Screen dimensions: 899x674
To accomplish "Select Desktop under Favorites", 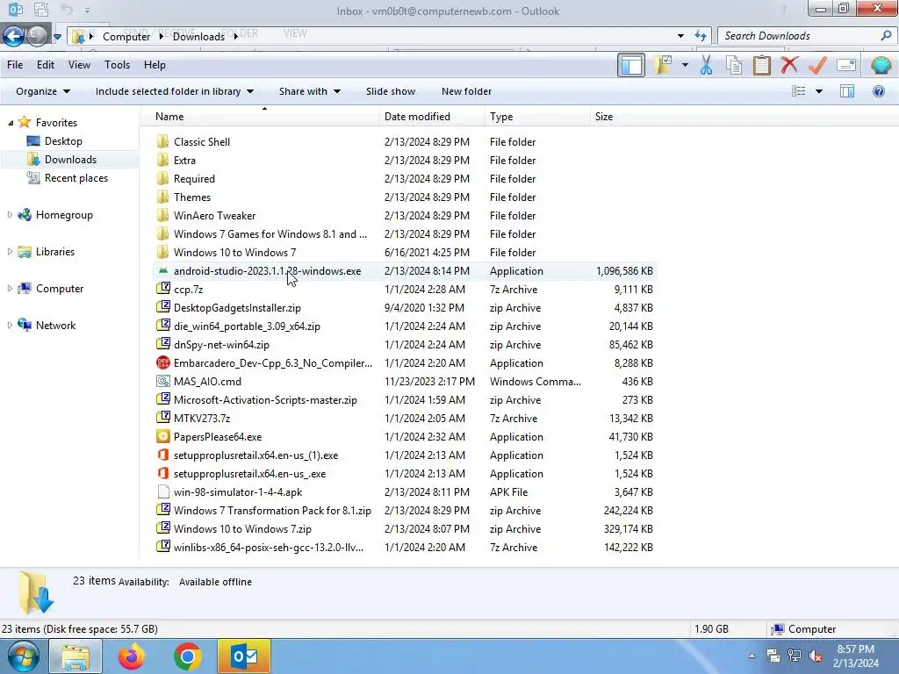I will [63, 141].
